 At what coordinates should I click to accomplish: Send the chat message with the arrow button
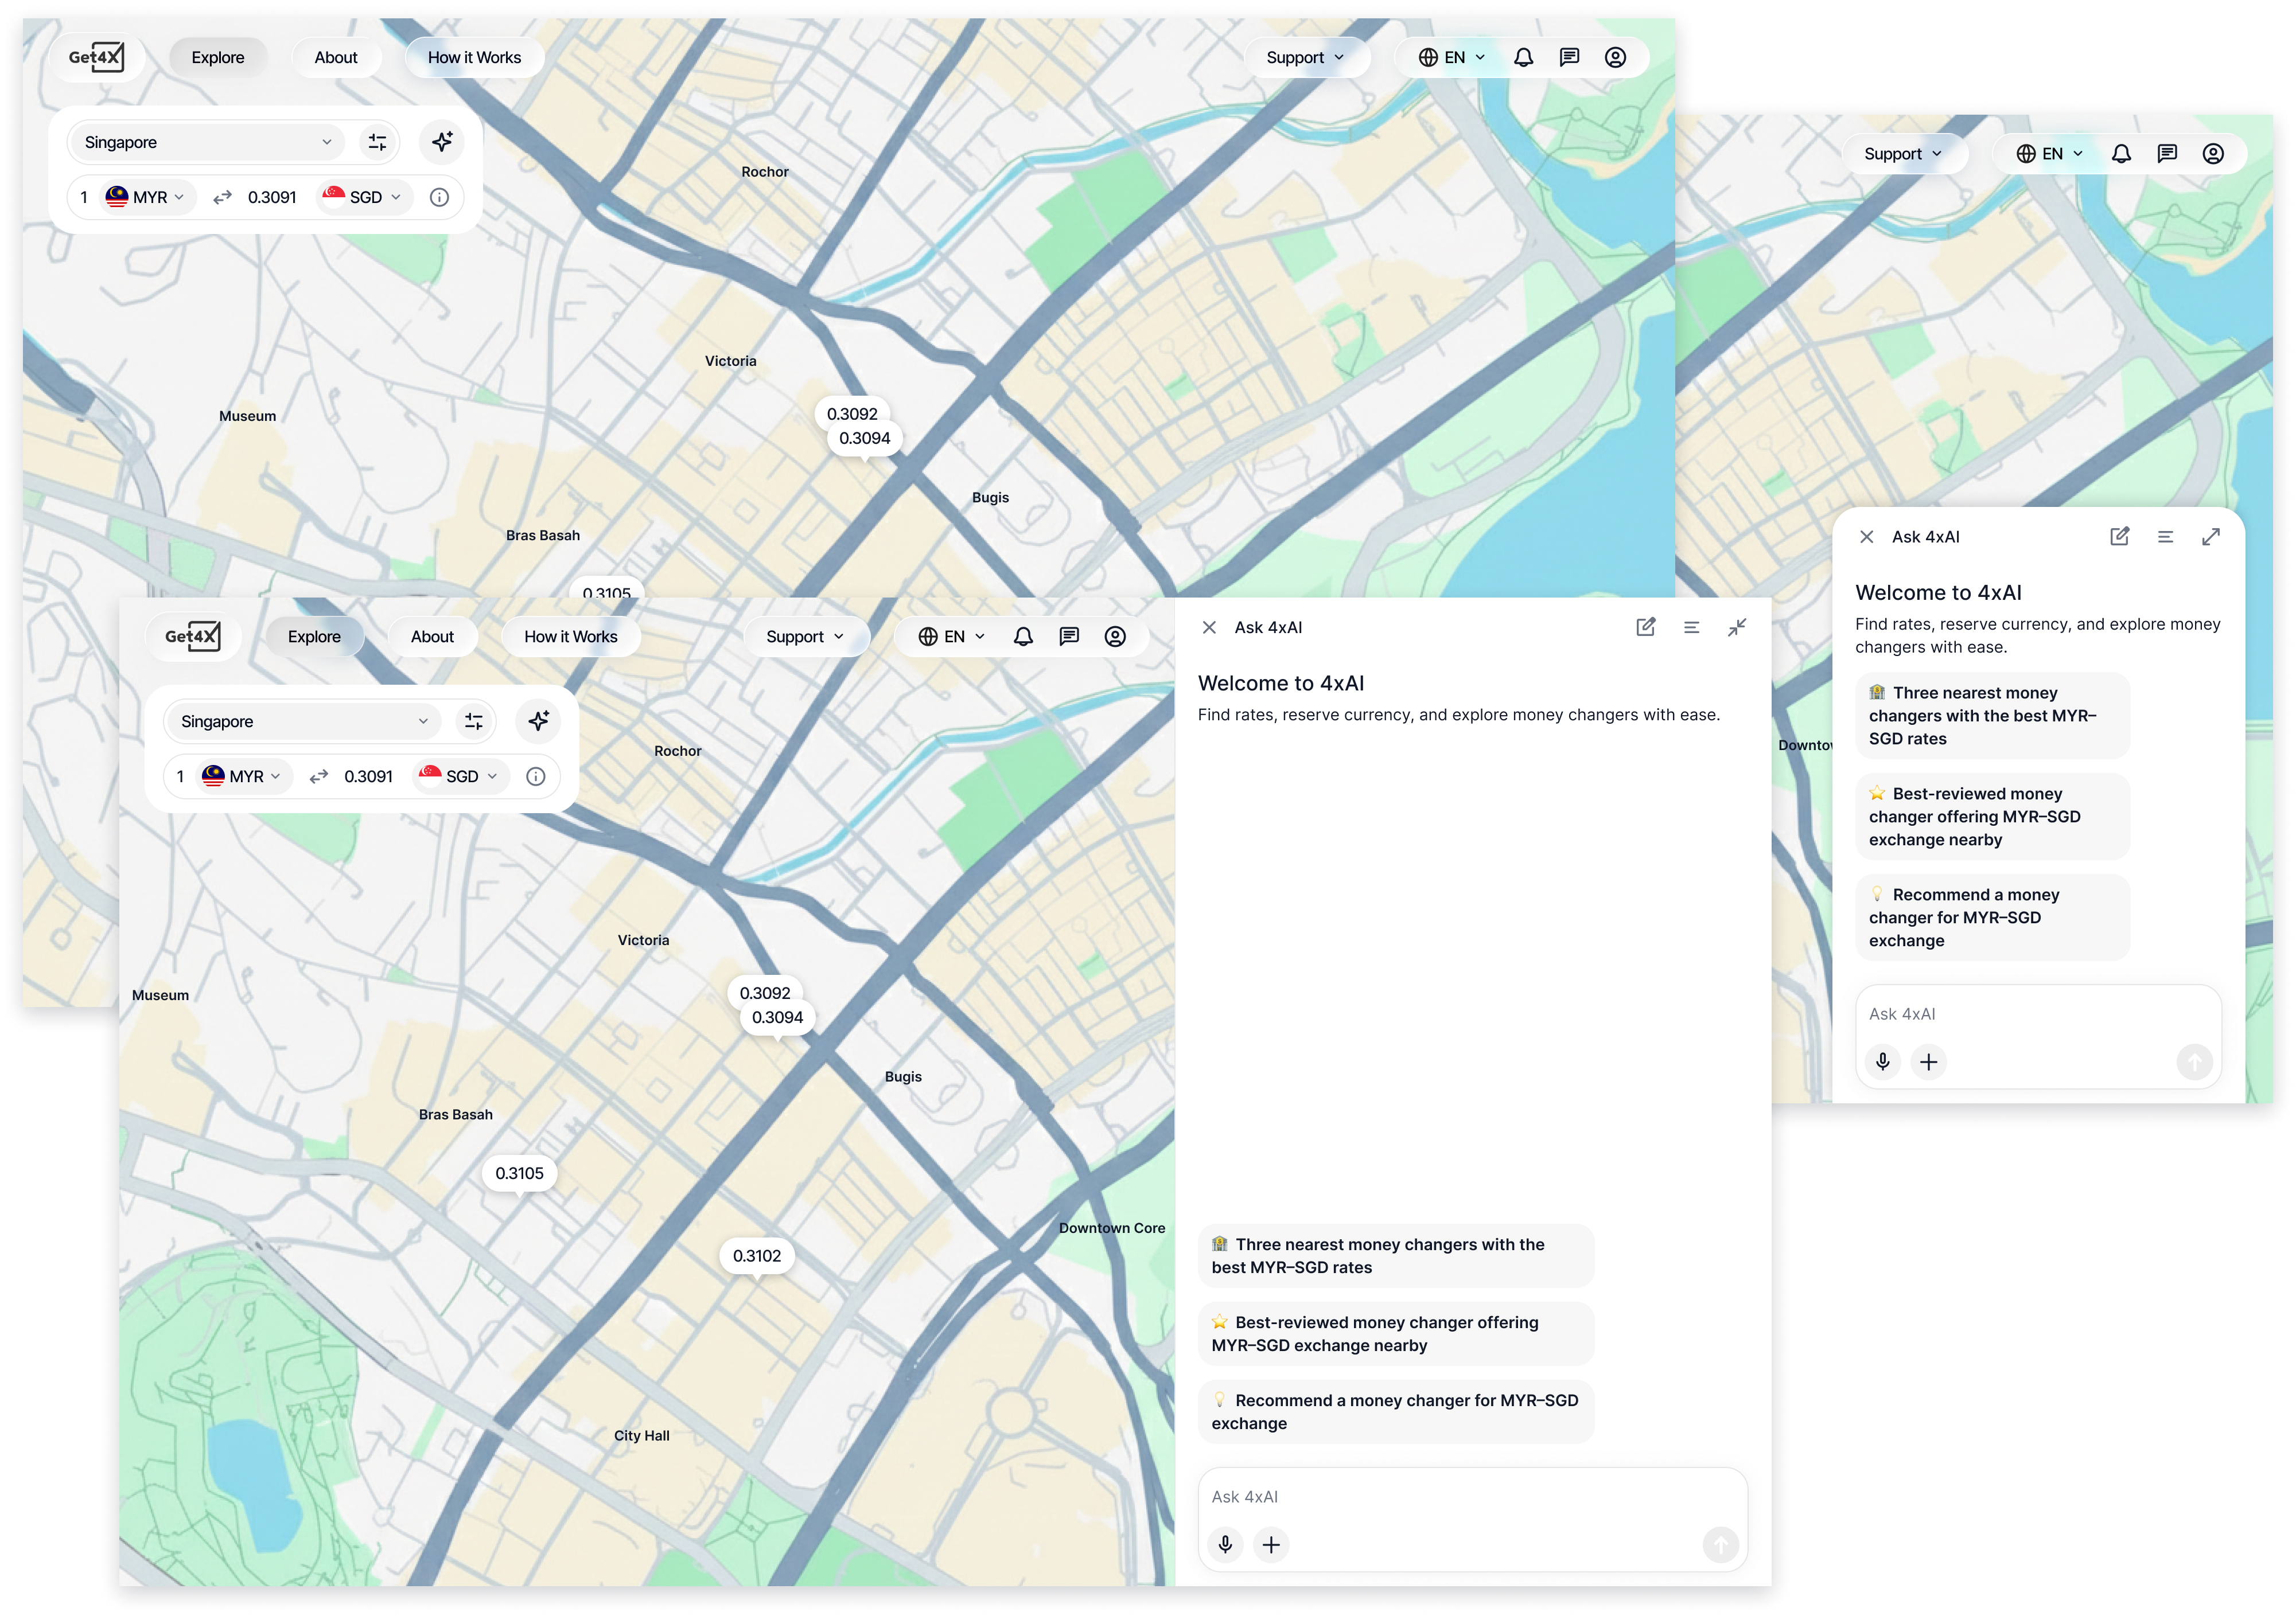[1720, 1544]
